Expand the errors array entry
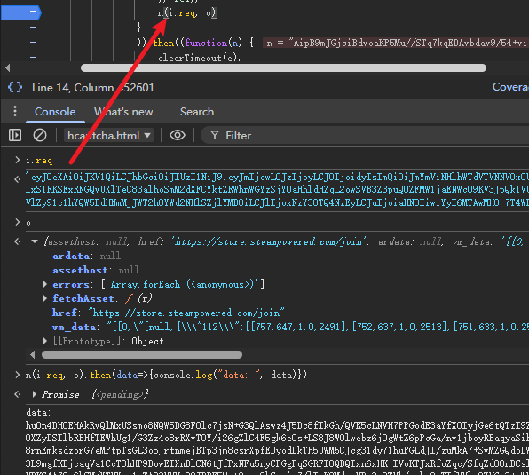Viewport: 529px width, 475px height. (45, 284)
